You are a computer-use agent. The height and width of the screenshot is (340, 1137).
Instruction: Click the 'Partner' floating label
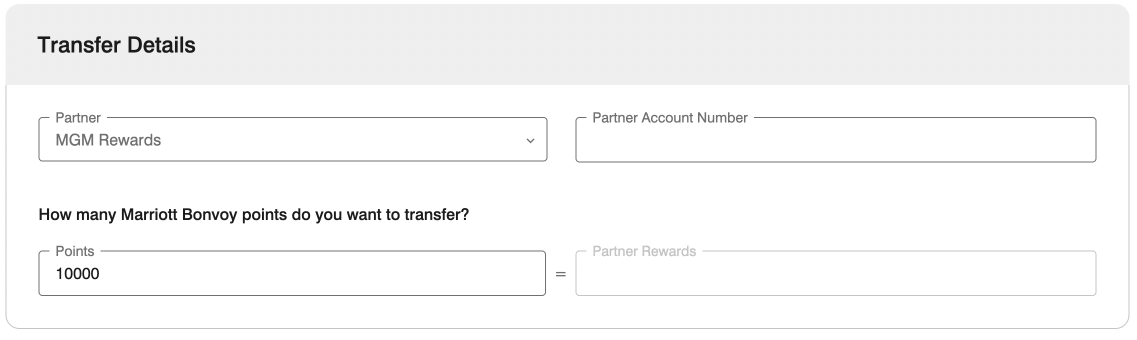coord(78,118)
